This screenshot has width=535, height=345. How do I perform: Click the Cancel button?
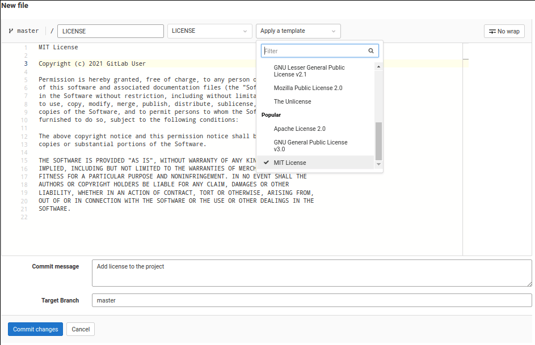tap(80, 329)
